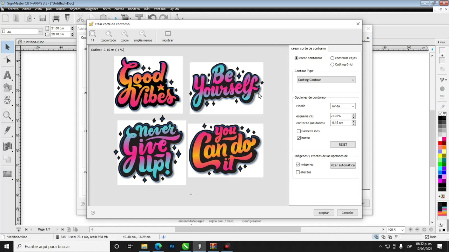Screen dimensions: 449x252
Task: Select the node edit arrow tool
Action: pyautogui.click(x=7, y=60)
